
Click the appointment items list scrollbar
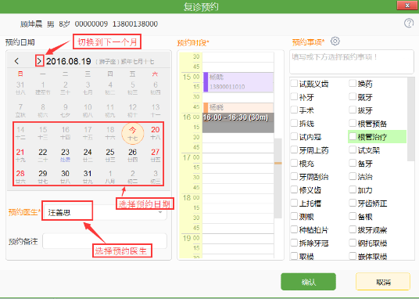[x=410, y=120]
